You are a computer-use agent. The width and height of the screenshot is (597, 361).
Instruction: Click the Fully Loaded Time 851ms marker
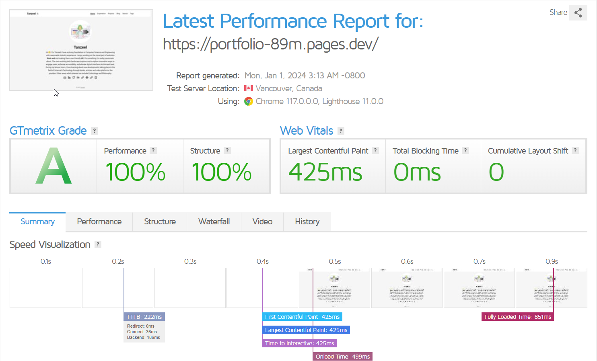coord(517,317)
